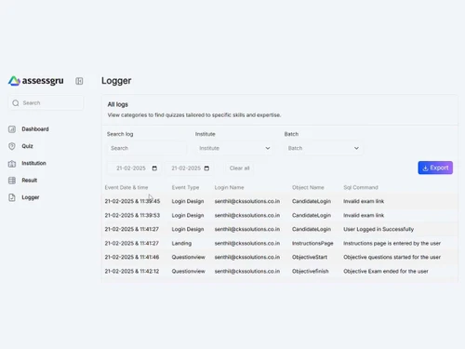Viewport: 465px width, 349px height.
Task: Select the 21-02-2025 & 11:41:46 timestamp cell
Action: tap(132, 257)
